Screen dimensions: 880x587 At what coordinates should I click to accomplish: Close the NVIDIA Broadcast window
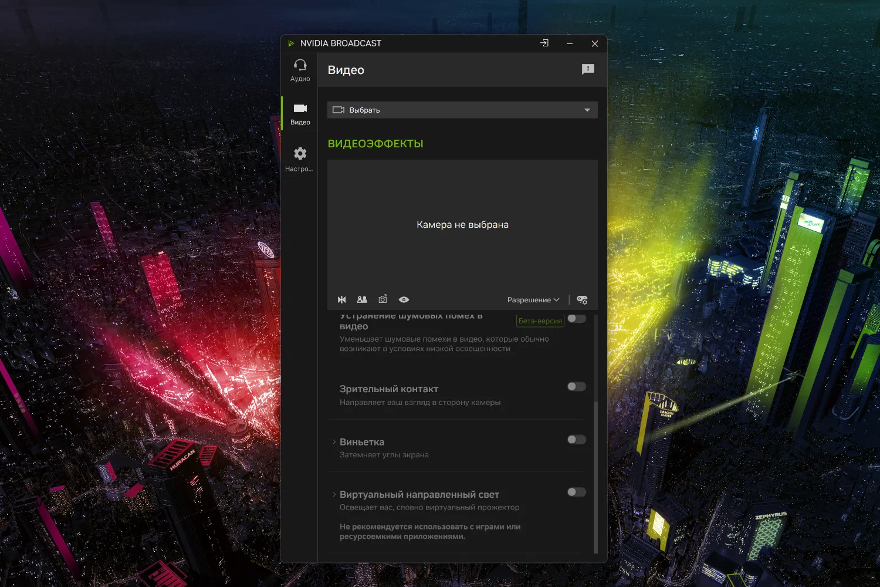point(595,43)
